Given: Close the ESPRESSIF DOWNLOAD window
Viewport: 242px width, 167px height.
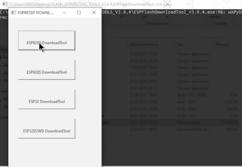Looking at the screenshot, I should tap(94, 13).
